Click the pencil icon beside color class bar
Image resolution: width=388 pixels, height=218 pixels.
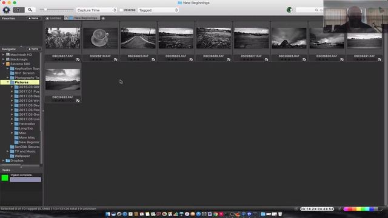click(x=339, y=209)
